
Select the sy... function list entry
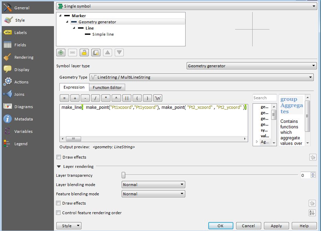click(264, 130)
